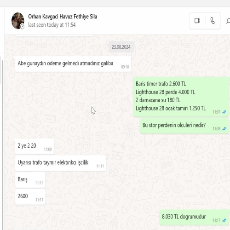
Task: Select the 23.08.2024 date badge
Action: pyautogui.click(x=121, y=47)
